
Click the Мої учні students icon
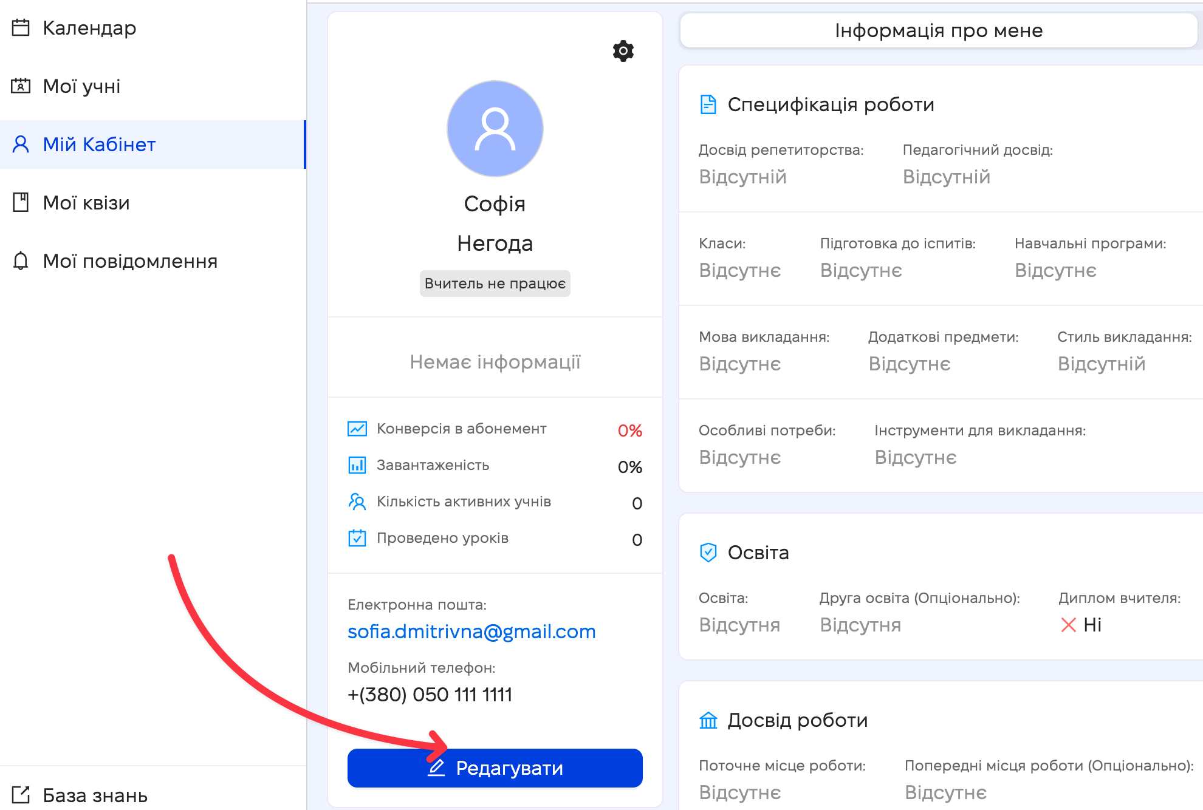coord(21,86)
